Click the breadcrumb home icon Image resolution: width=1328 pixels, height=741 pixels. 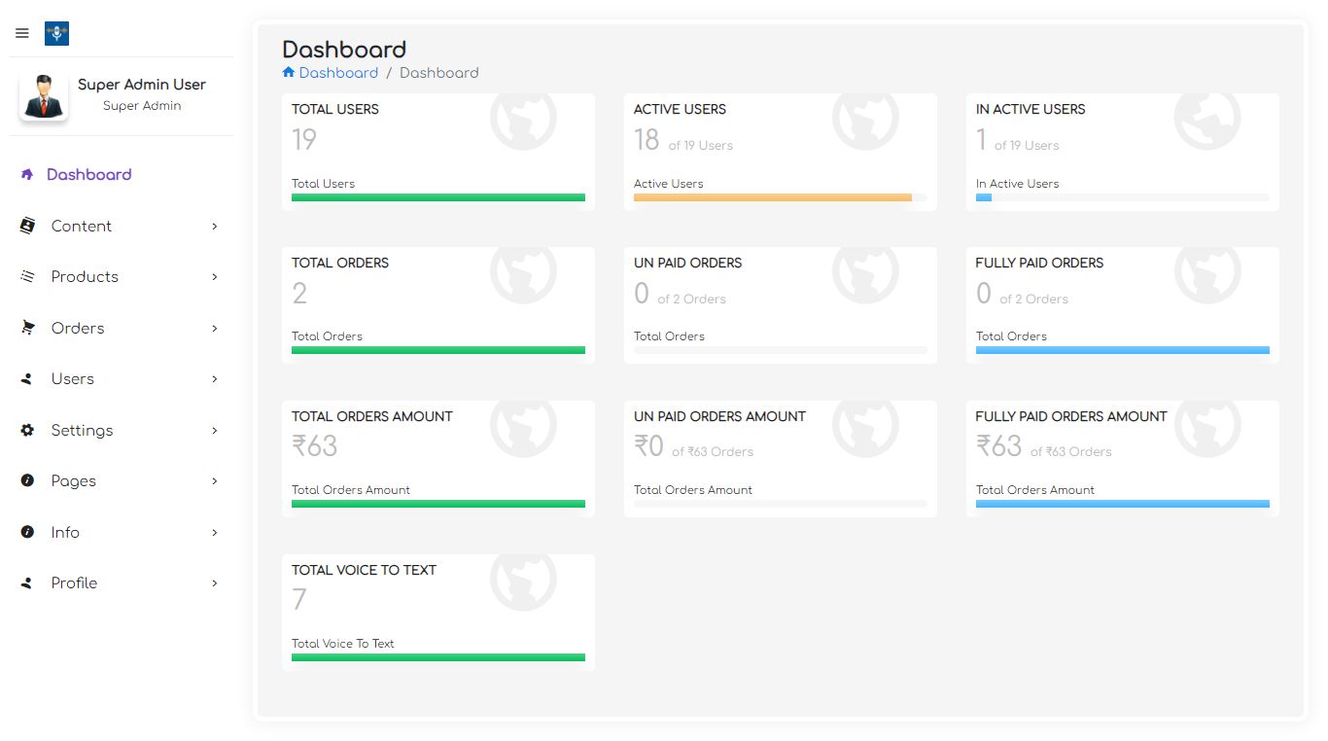[289, 73]
